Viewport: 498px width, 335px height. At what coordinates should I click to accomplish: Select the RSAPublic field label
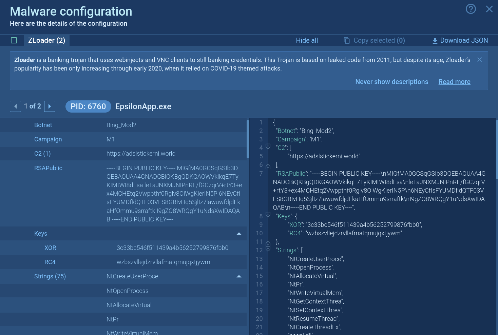[x=48, y=168]
